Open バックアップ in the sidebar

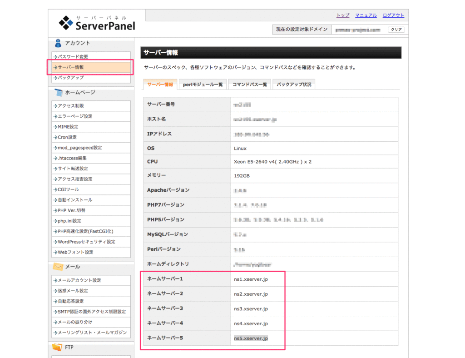[91, 78]
